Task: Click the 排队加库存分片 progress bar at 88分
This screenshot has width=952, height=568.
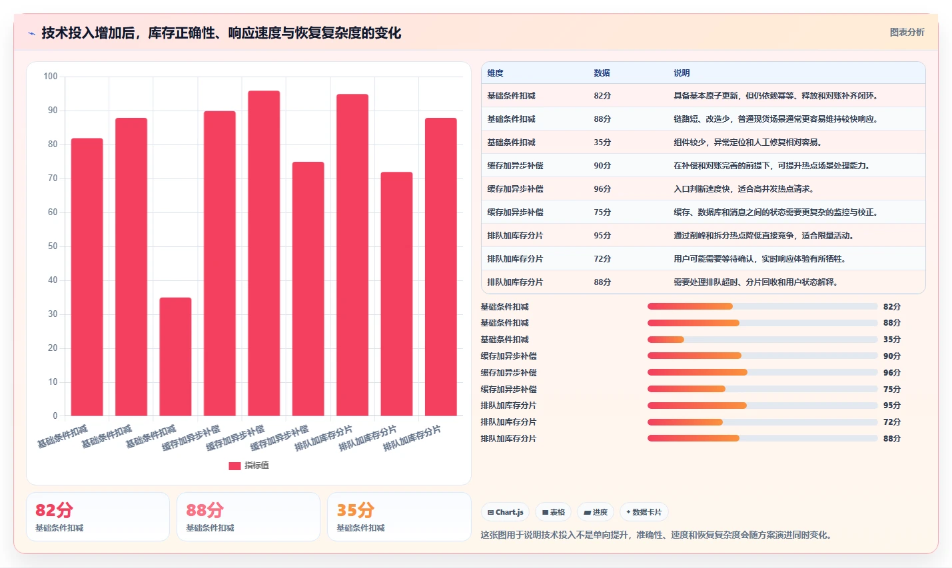Action: click(x=762, y=438)
